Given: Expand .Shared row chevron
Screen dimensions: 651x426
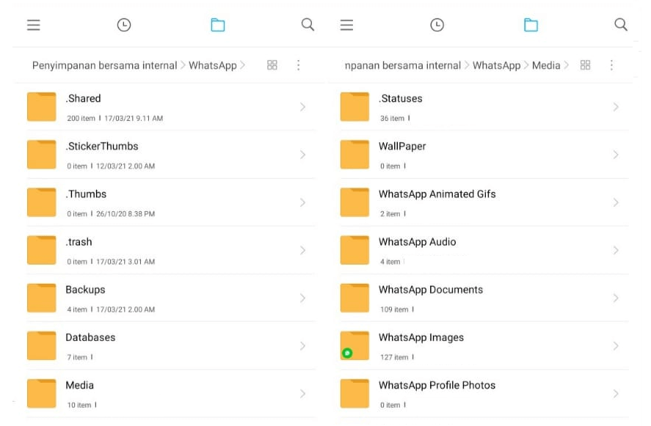Looking at the screenshot, I should click(x=302, y=107).
